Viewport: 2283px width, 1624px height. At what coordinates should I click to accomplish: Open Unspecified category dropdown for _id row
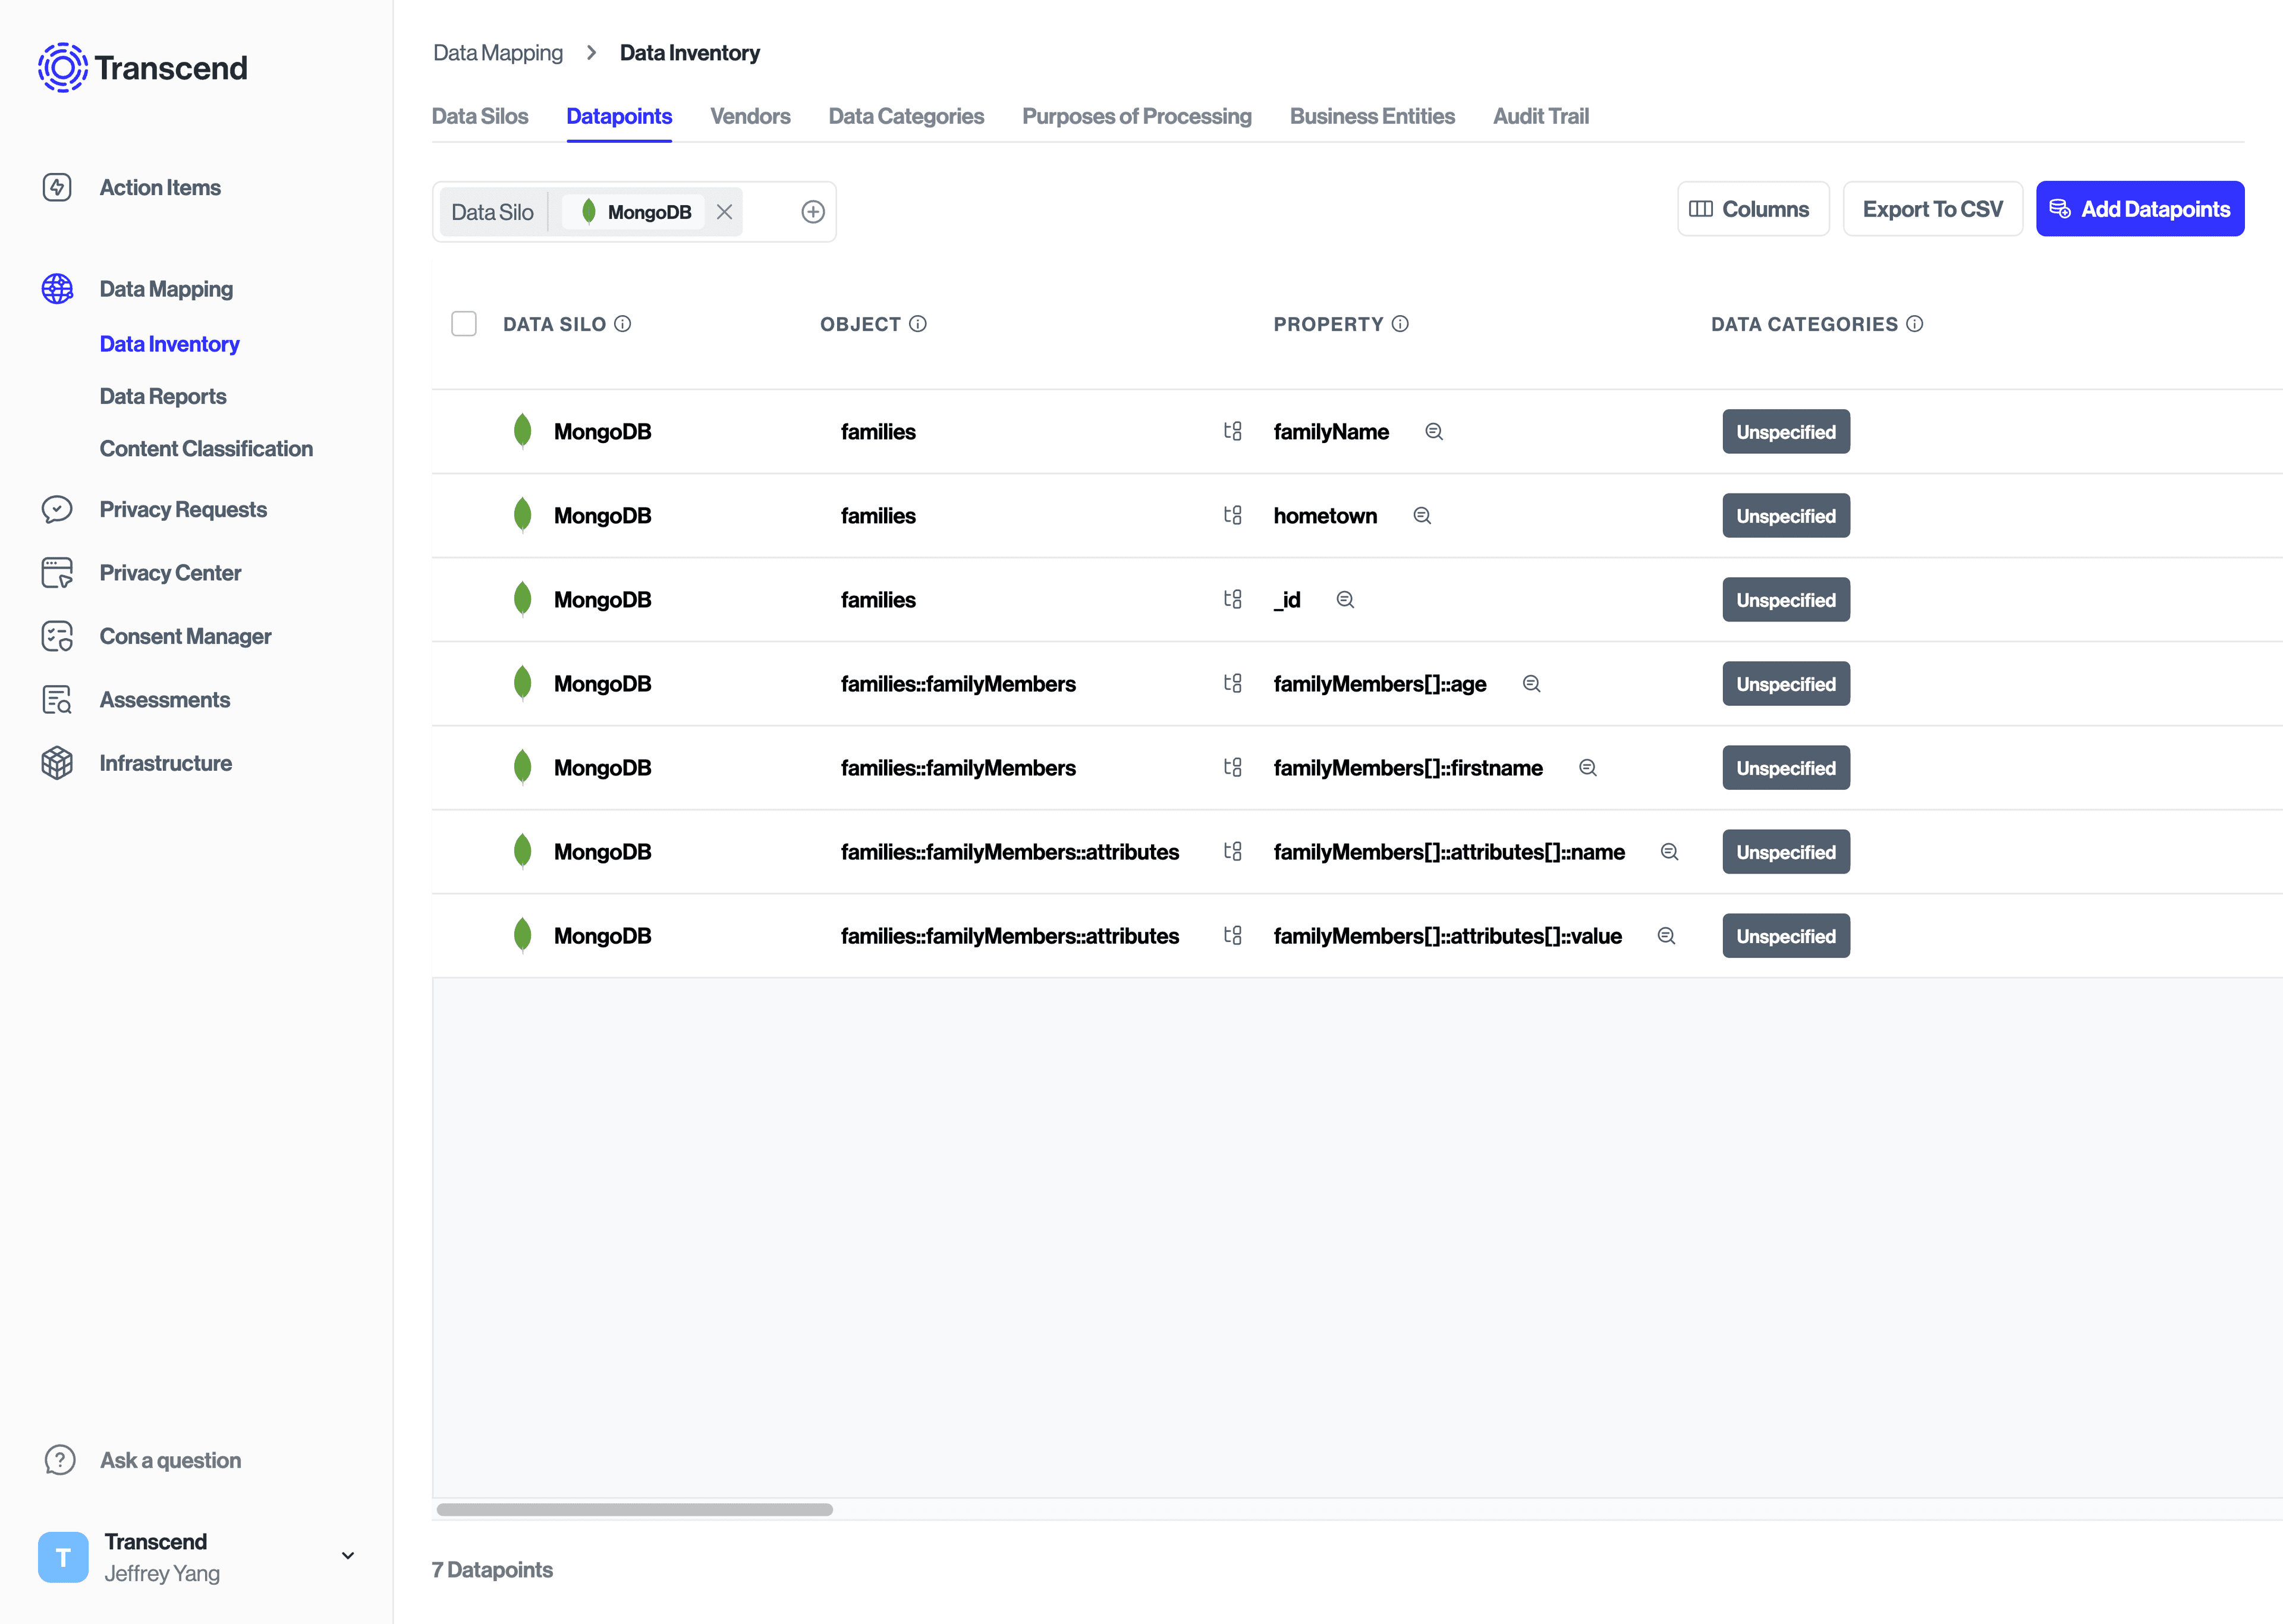(1785, 600)
